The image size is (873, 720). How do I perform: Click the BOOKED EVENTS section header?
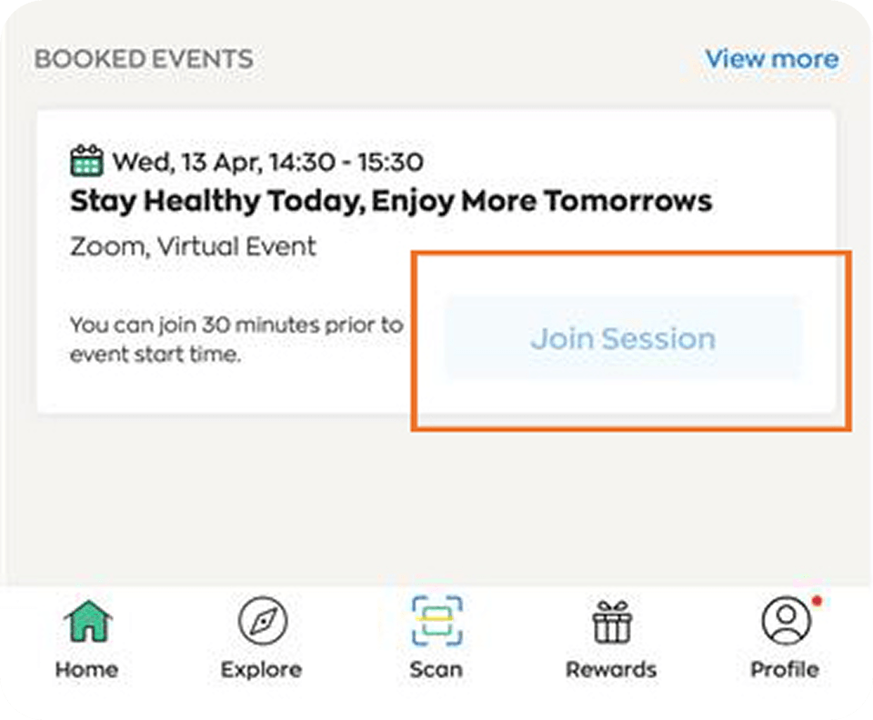[x=144, y=60]
